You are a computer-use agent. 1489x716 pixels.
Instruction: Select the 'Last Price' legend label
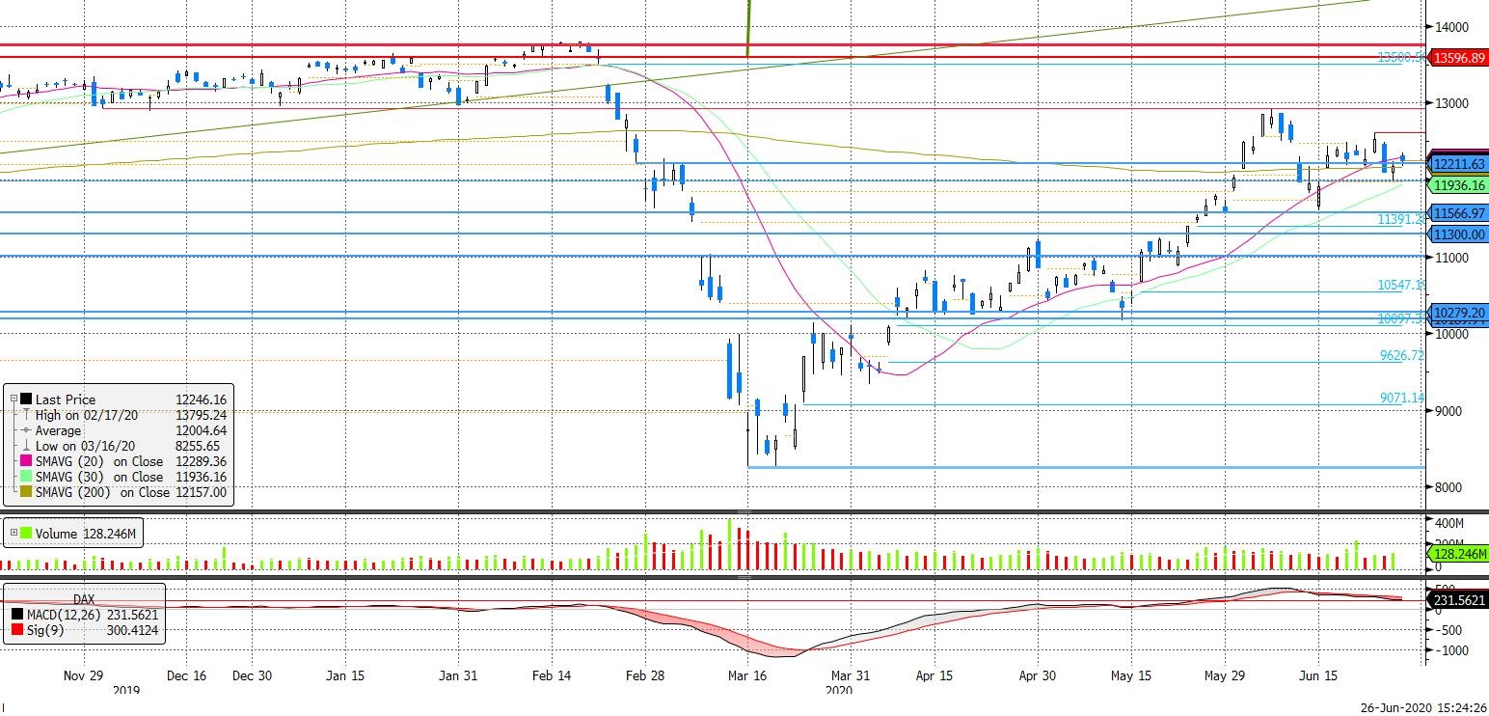pyautogui.click(x=66, y=399)
